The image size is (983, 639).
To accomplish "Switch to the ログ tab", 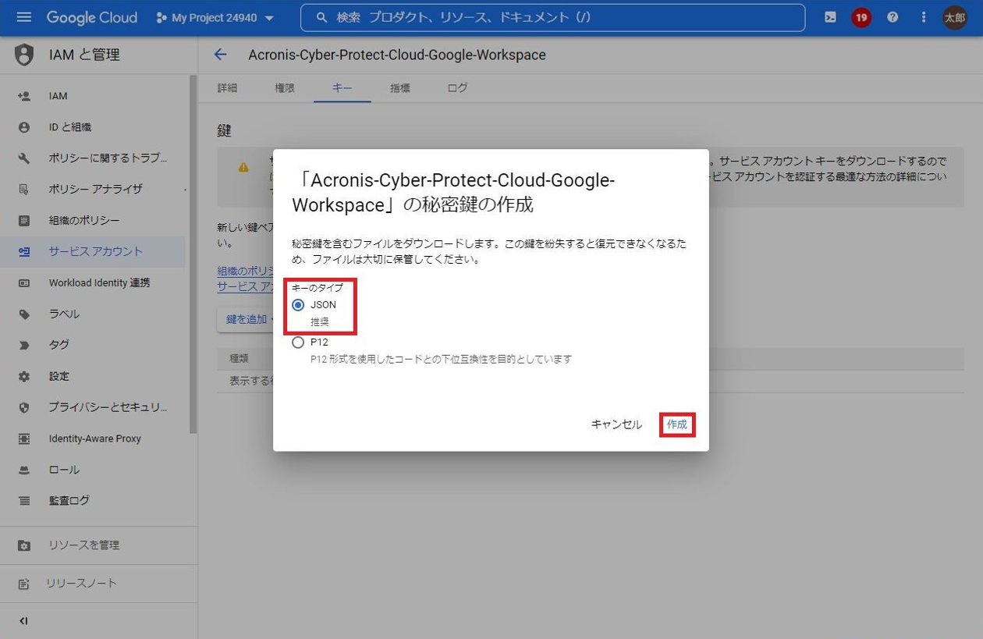I will pyautogui.click(x=457, y=88).
